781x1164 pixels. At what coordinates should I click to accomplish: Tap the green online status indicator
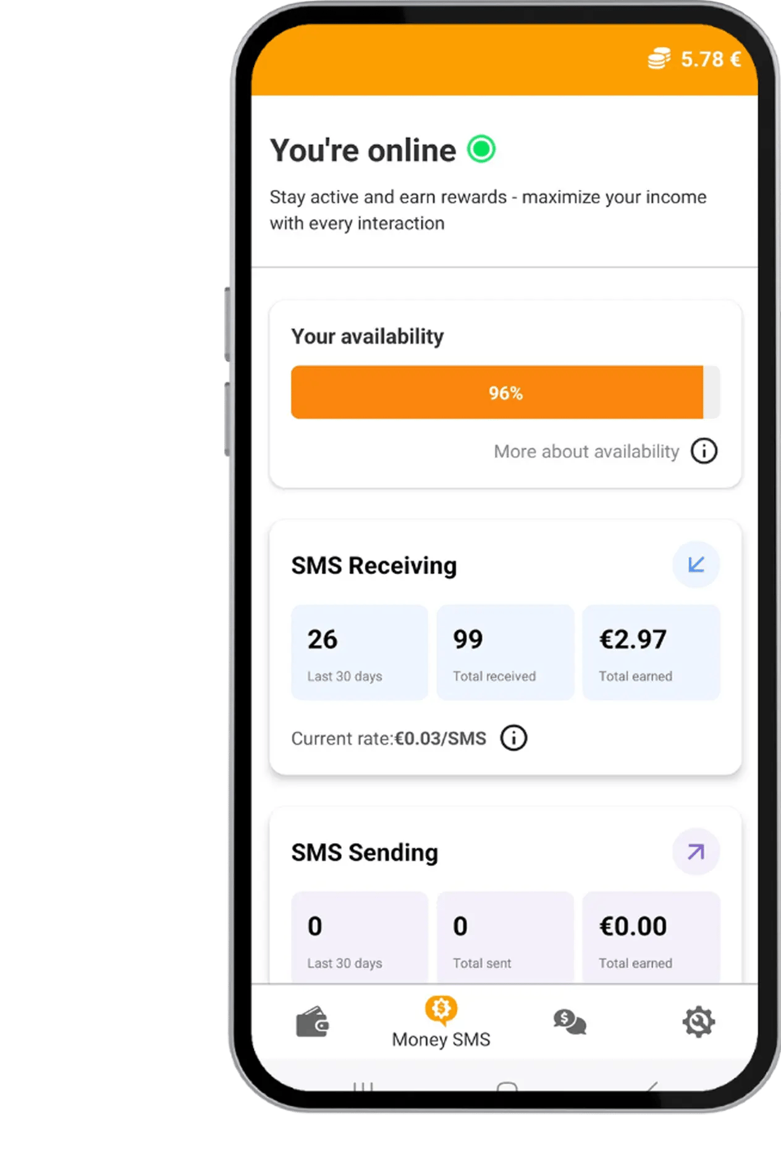tap(481, 149)
